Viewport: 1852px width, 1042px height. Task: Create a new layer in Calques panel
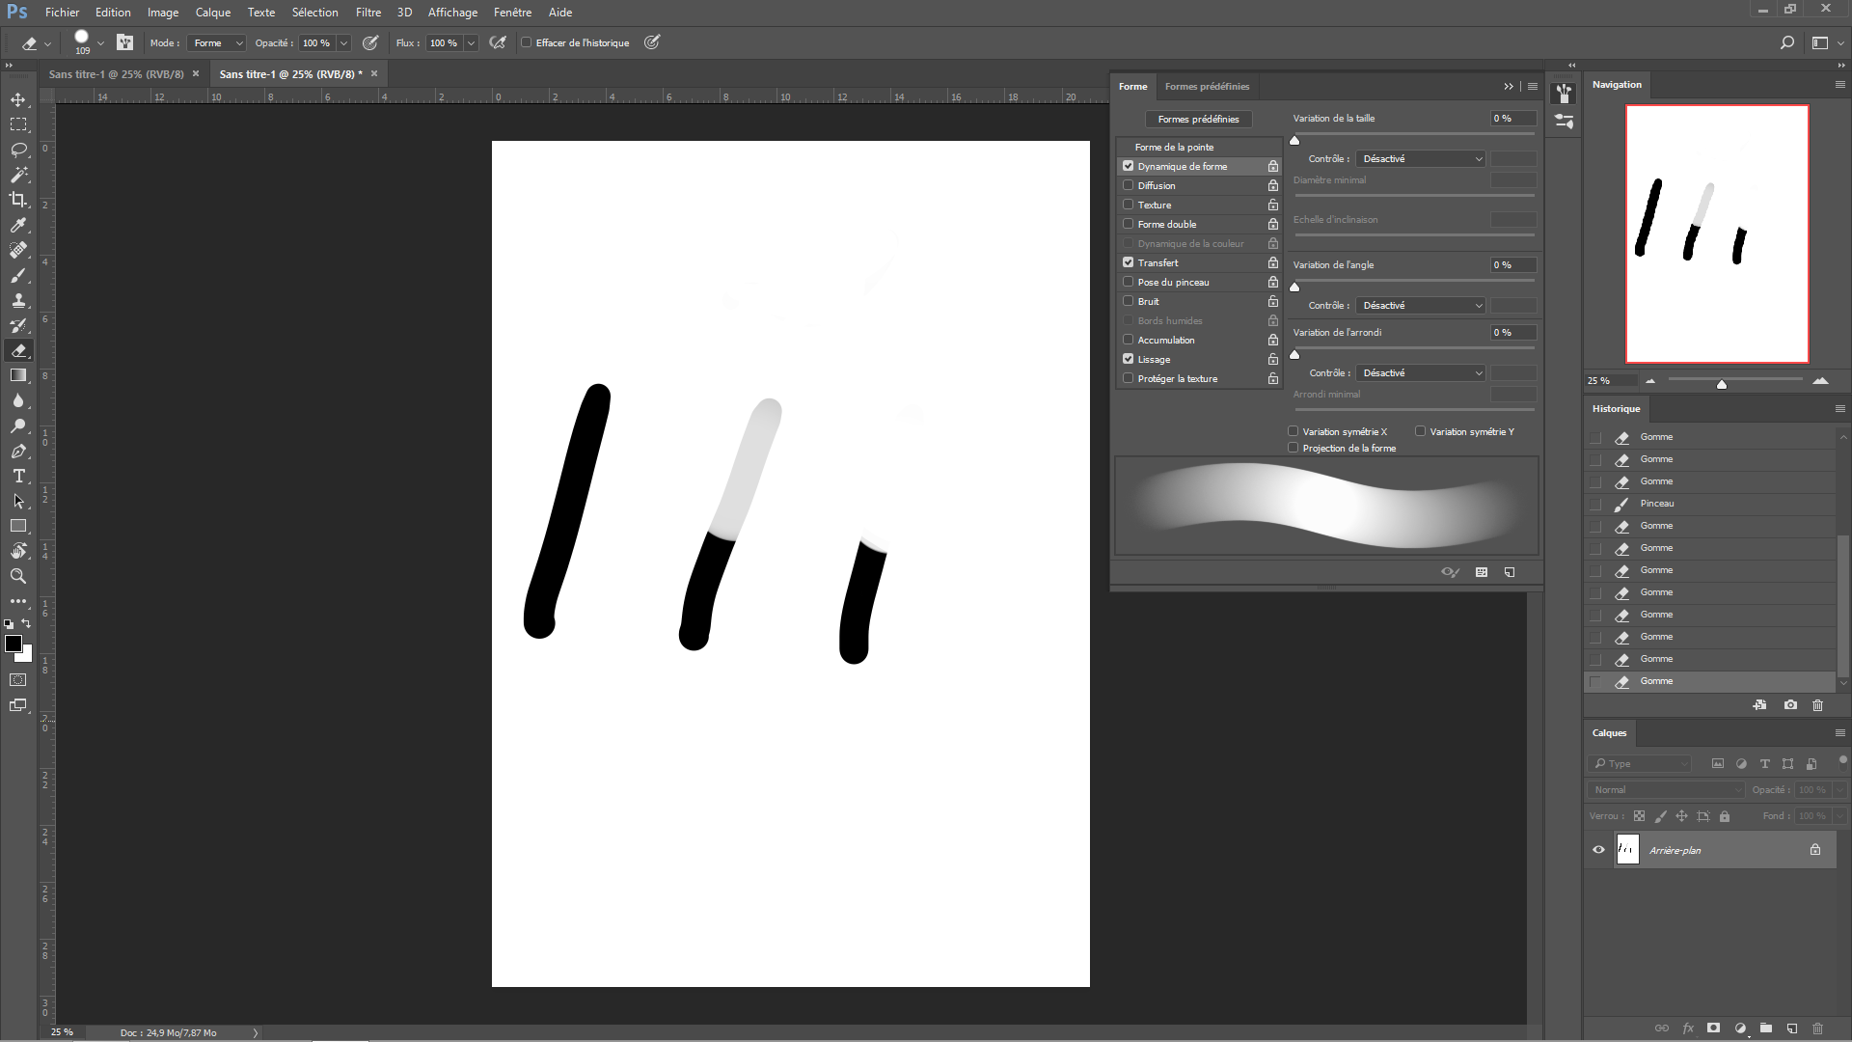click(1791, 1028)
